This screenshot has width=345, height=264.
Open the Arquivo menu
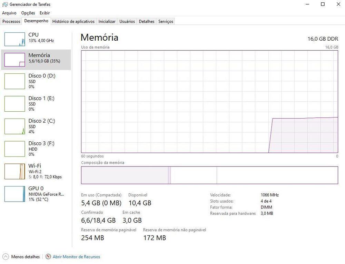pos(9,13)
